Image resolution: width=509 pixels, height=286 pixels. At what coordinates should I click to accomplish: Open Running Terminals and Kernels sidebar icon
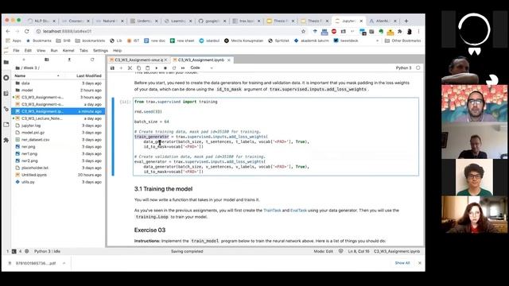click(x=6, y=78)
